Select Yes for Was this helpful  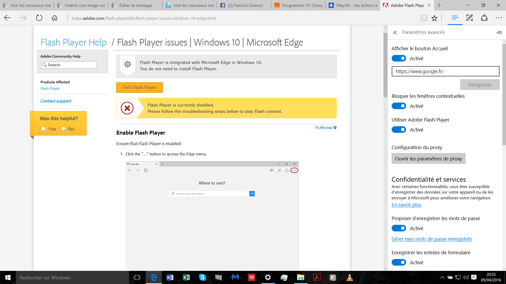click(43, 129)
